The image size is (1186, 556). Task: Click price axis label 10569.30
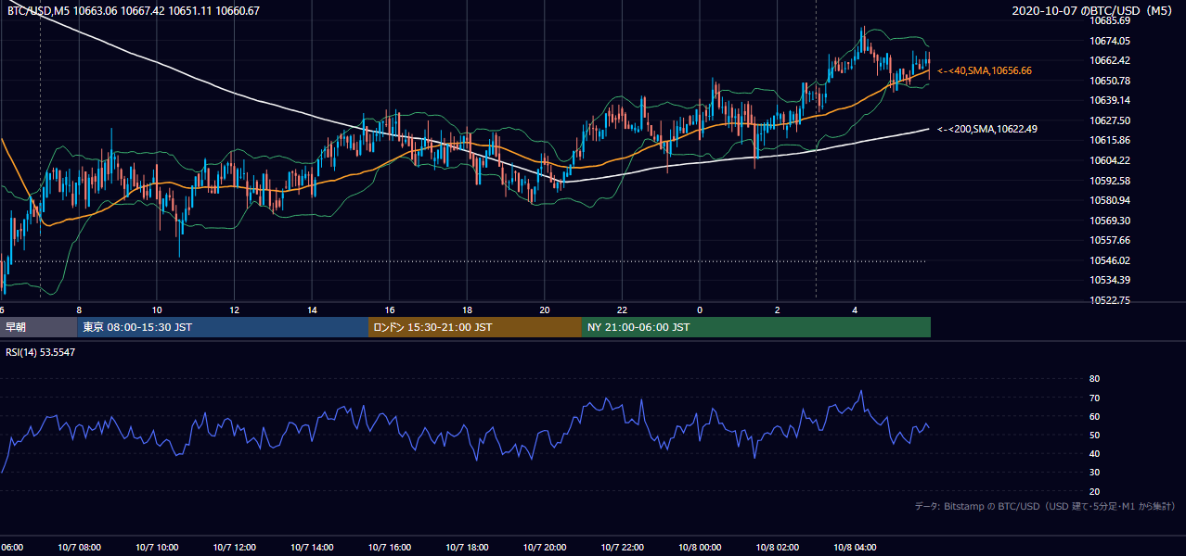tap(1110, 221)
